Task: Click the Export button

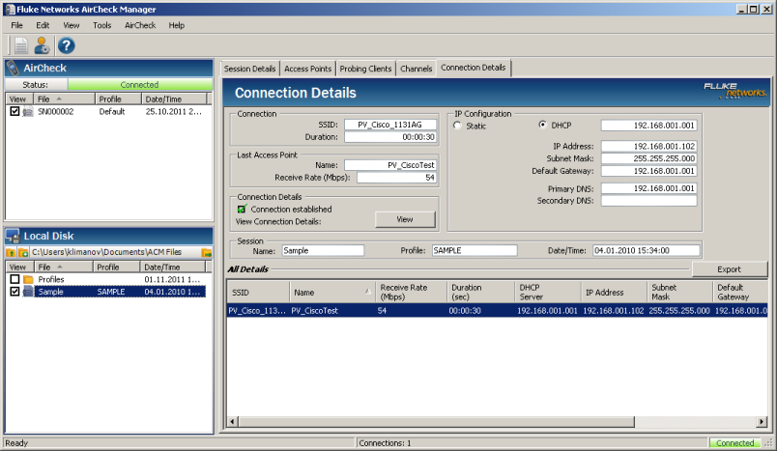Action: (729, 269)
